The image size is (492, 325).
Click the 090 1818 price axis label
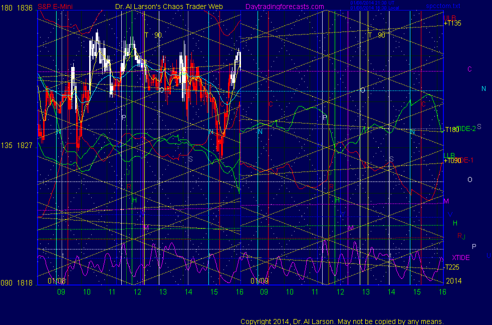click(x=18, y=282)
